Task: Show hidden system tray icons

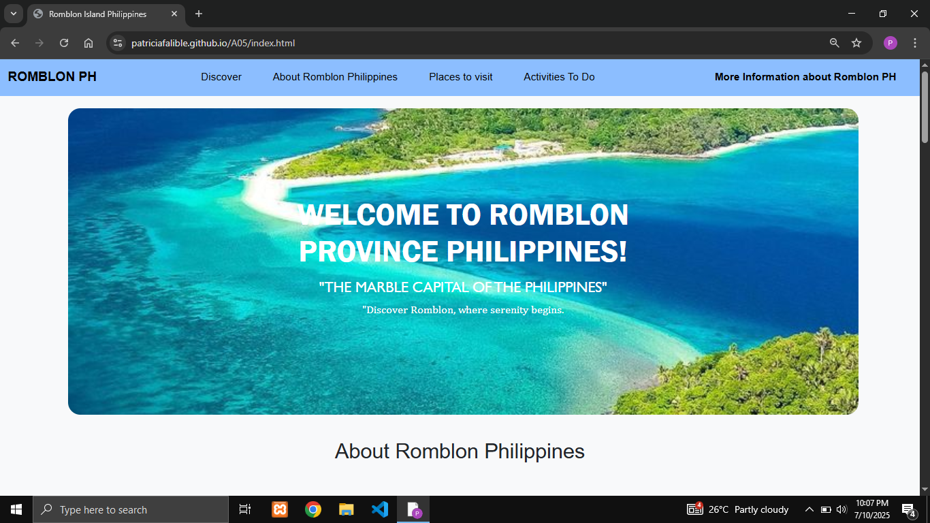Action: [x=809, y=509]
